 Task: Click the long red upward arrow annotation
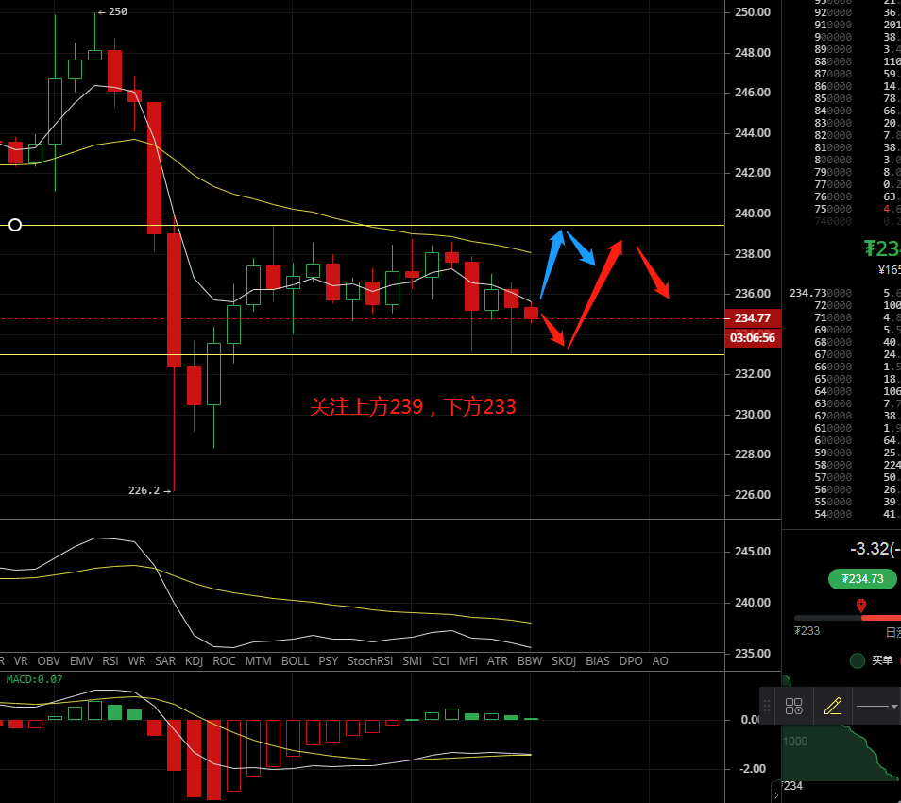tap(595, 293)
